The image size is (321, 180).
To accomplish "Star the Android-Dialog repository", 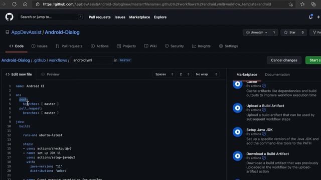I will click(x=290, y=32).
